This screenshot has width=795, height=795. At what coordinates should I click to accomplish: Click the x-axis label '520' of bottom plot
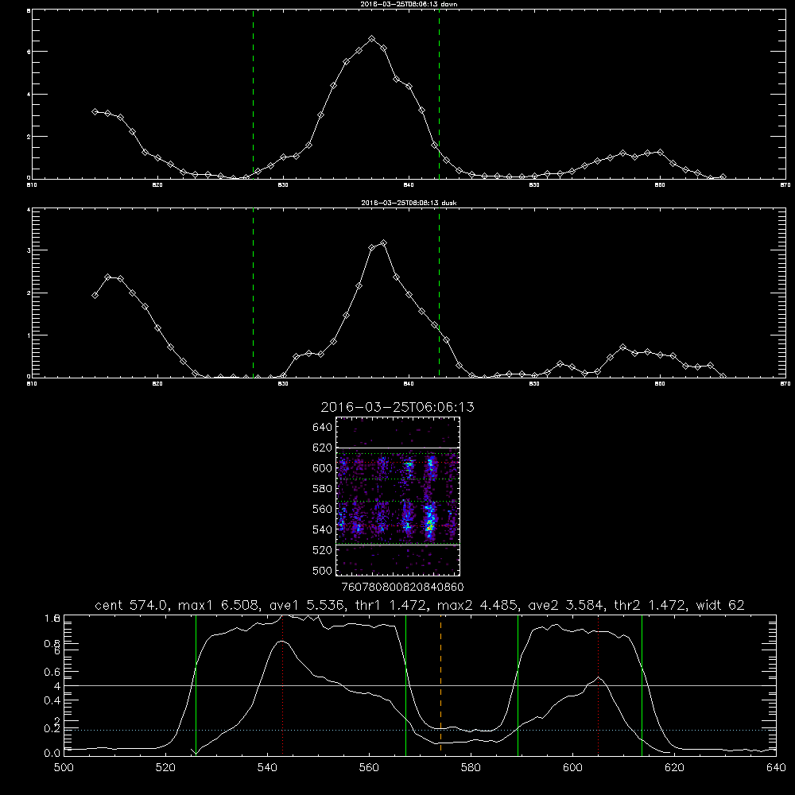(165, 768)
